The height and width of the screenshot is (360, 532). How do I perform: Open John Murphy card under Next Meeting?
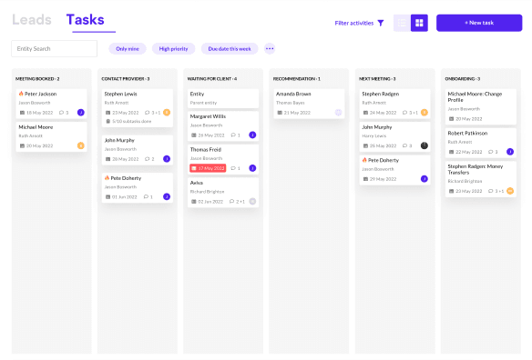[x=395, y=137]
